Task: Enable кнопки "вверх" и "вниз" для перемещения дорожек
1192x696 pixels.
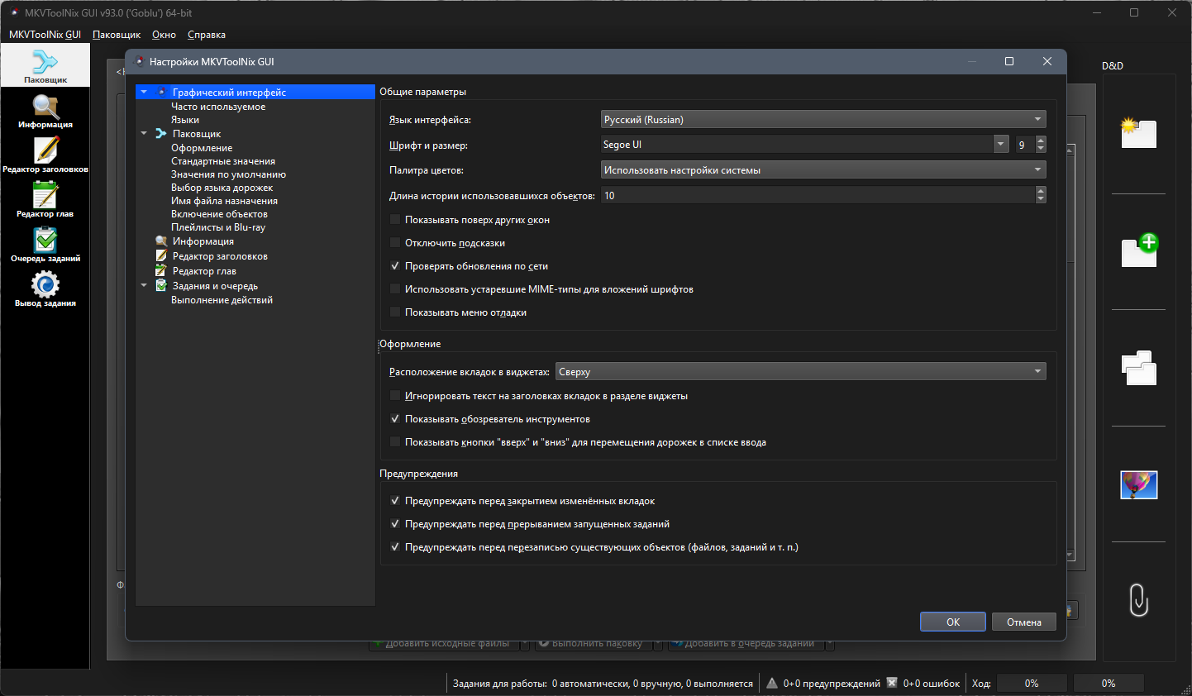Action: pos(395,442)
